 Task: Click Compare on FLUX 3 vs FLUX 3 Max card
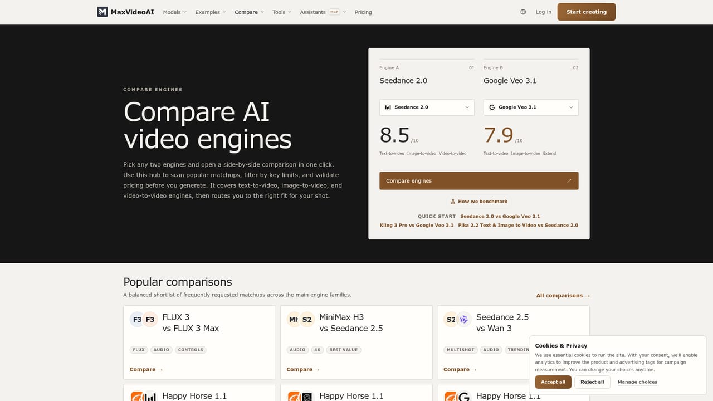pyautogui.click(x=146, y=369)
